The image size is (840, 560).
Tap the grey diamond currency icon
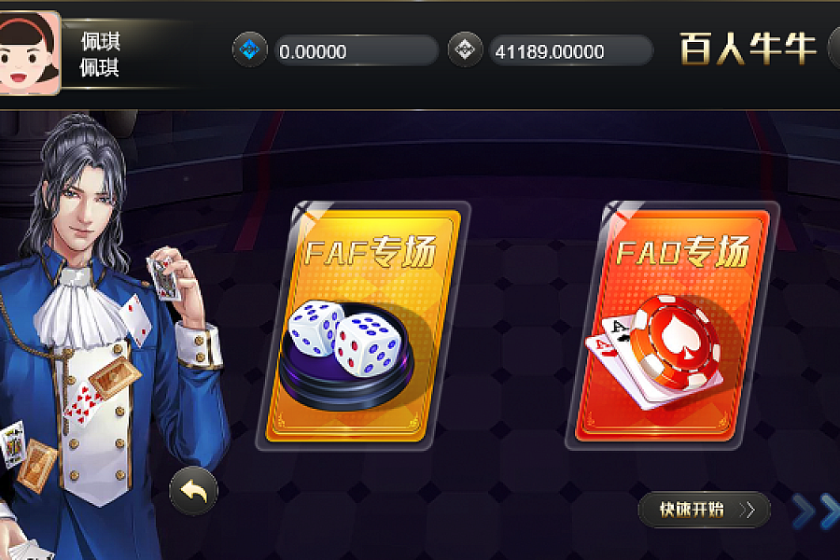click(465, 49)
